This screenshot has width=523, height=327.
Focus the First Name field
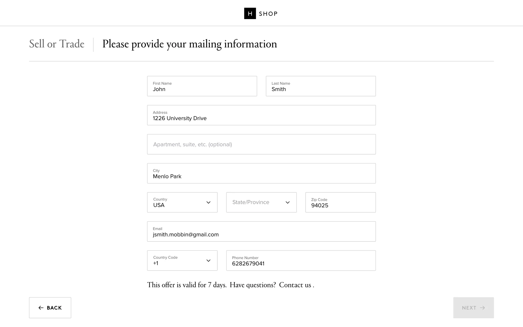point(202,86)
